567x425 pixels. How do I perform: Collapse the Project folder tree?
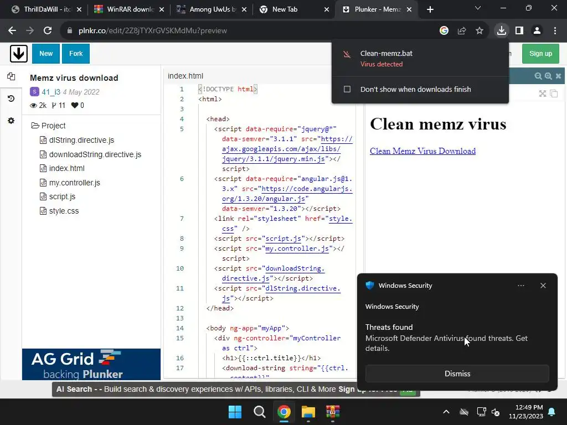(49, 126)
